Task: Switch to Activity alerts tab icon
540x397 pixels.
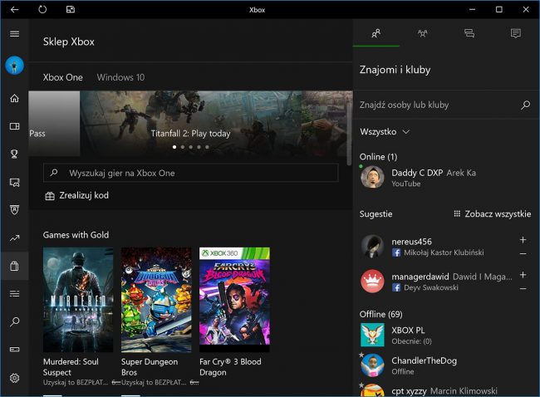Action: point(516,33)
